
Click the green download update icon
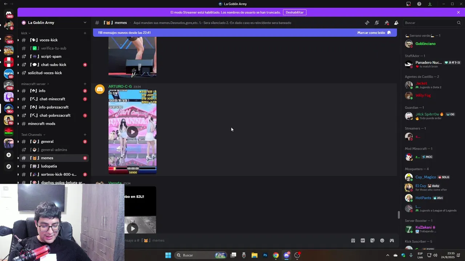[430, 4]
